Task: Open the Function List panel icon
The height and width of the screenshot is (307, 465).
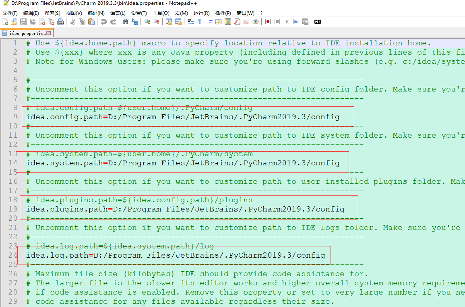Action: (237, 22)
